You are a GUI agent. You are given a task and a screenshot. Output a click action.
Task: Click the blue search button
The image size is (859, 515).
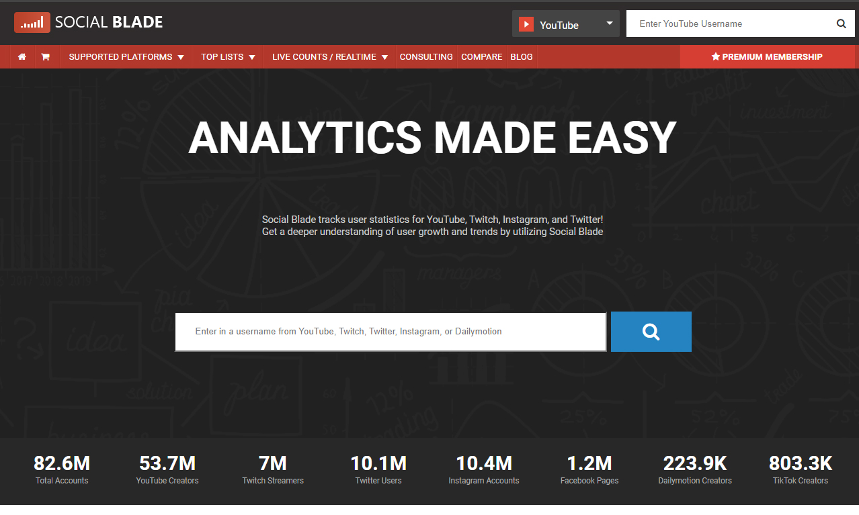click(x=651, y=332)
